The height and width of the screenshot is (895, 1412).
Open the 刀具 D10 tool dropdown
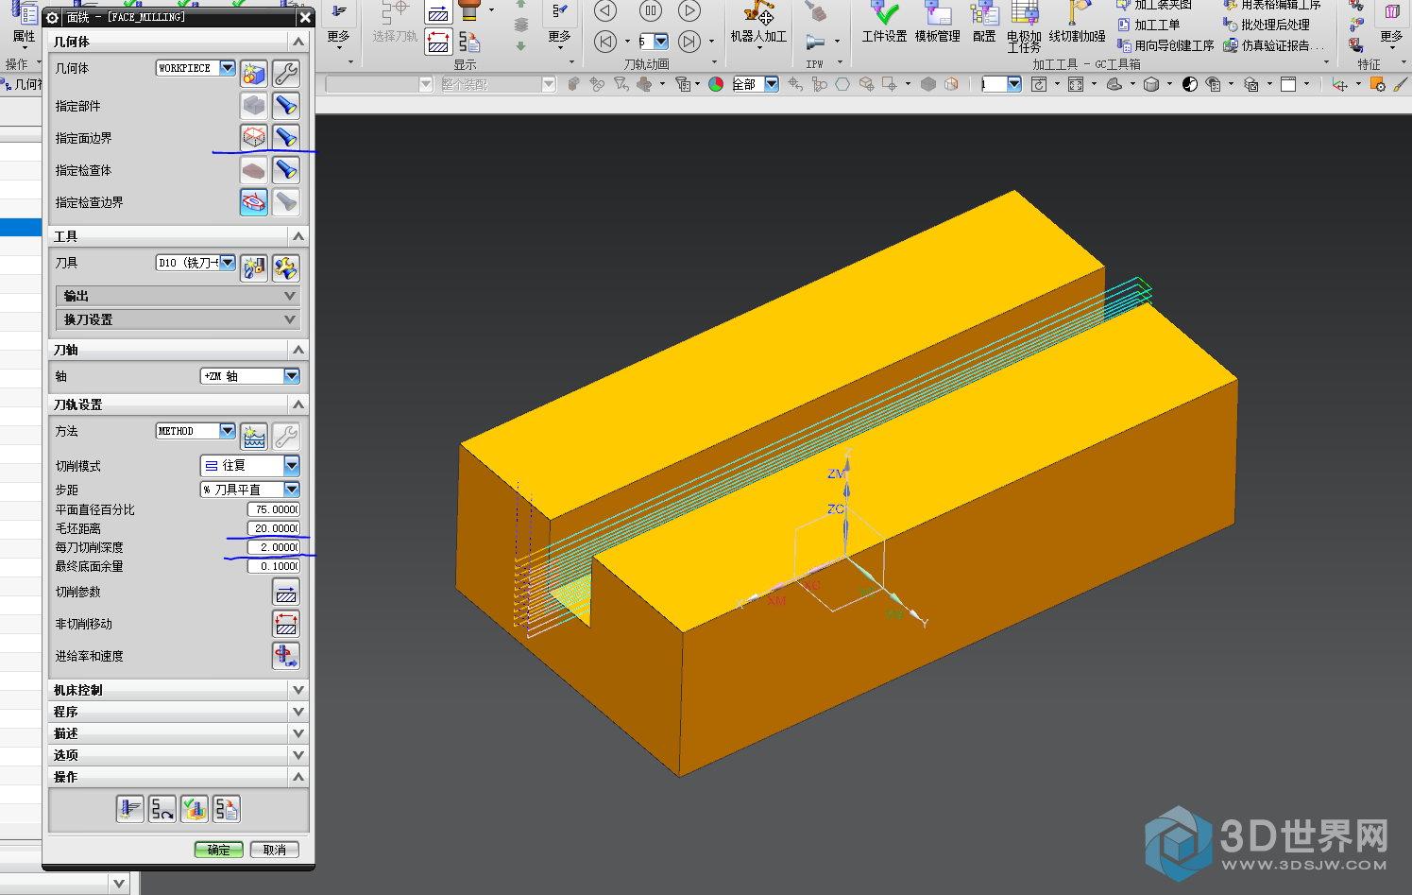click(228, 263)
